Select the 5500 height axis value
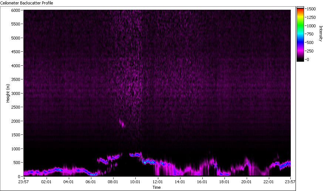This screenshot has height=191, width=324. (x=16, y=24)
